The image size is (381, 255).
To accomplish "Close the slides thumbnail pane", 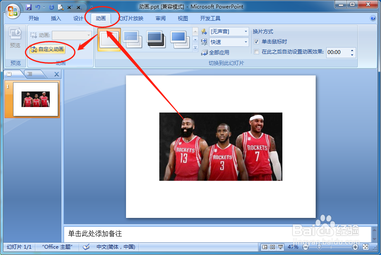I will click(56, 74).
